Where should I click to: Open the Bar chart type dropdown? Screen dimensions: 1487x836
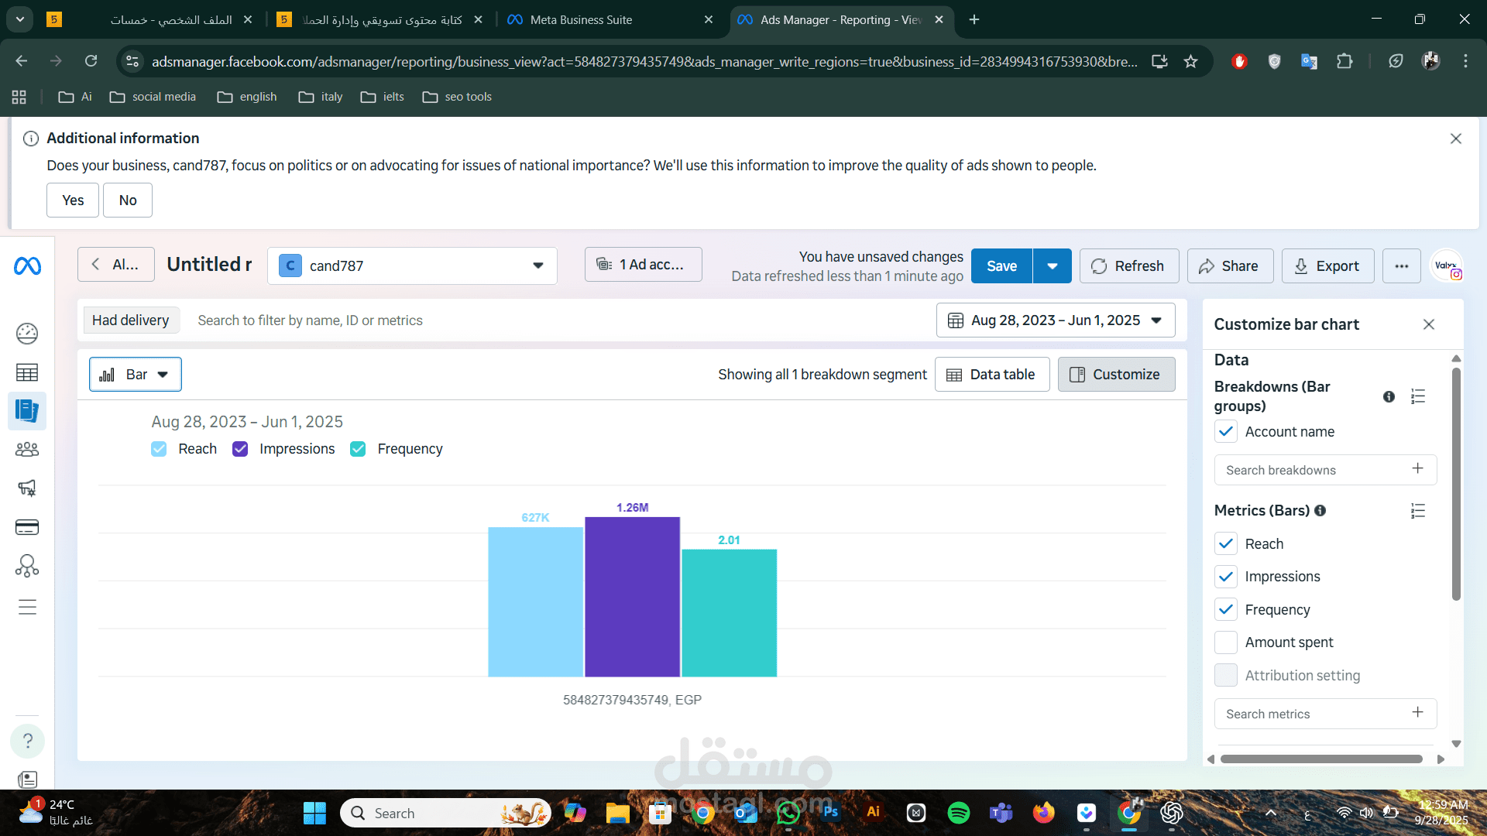(x=136, y=375)
